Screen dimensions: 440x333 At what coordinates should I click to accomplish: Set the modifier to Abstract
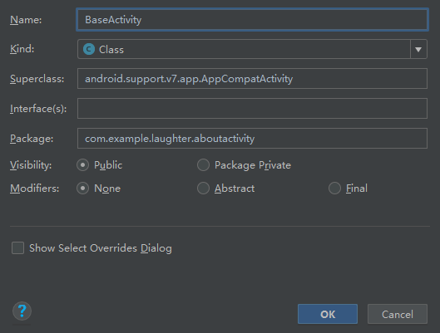(x=204, y=189)
